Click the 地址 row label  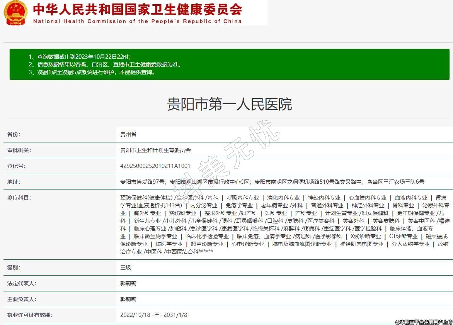click(x=14, y=182)
